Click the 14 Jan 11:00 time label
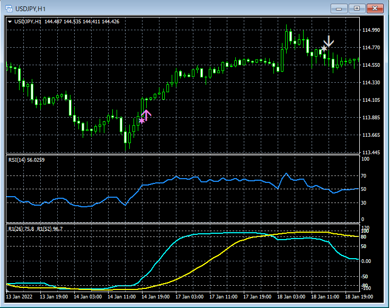Viewport: 390px width, 308px height. point(122,297)
